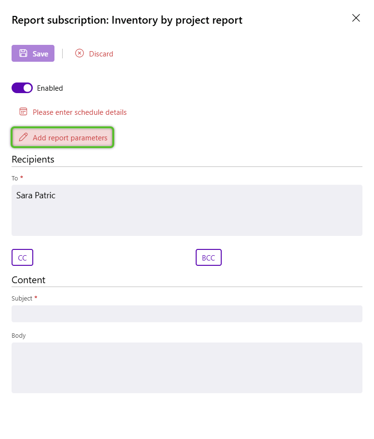Click the pencil edit parameters icon
The height and width of the screenshot is (439, 374).
tap(23, 137)
